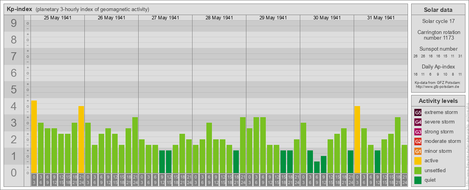Viewport: 469px width, 190px height.
Task: Click the Solar data heading
Action: point(438,10)
